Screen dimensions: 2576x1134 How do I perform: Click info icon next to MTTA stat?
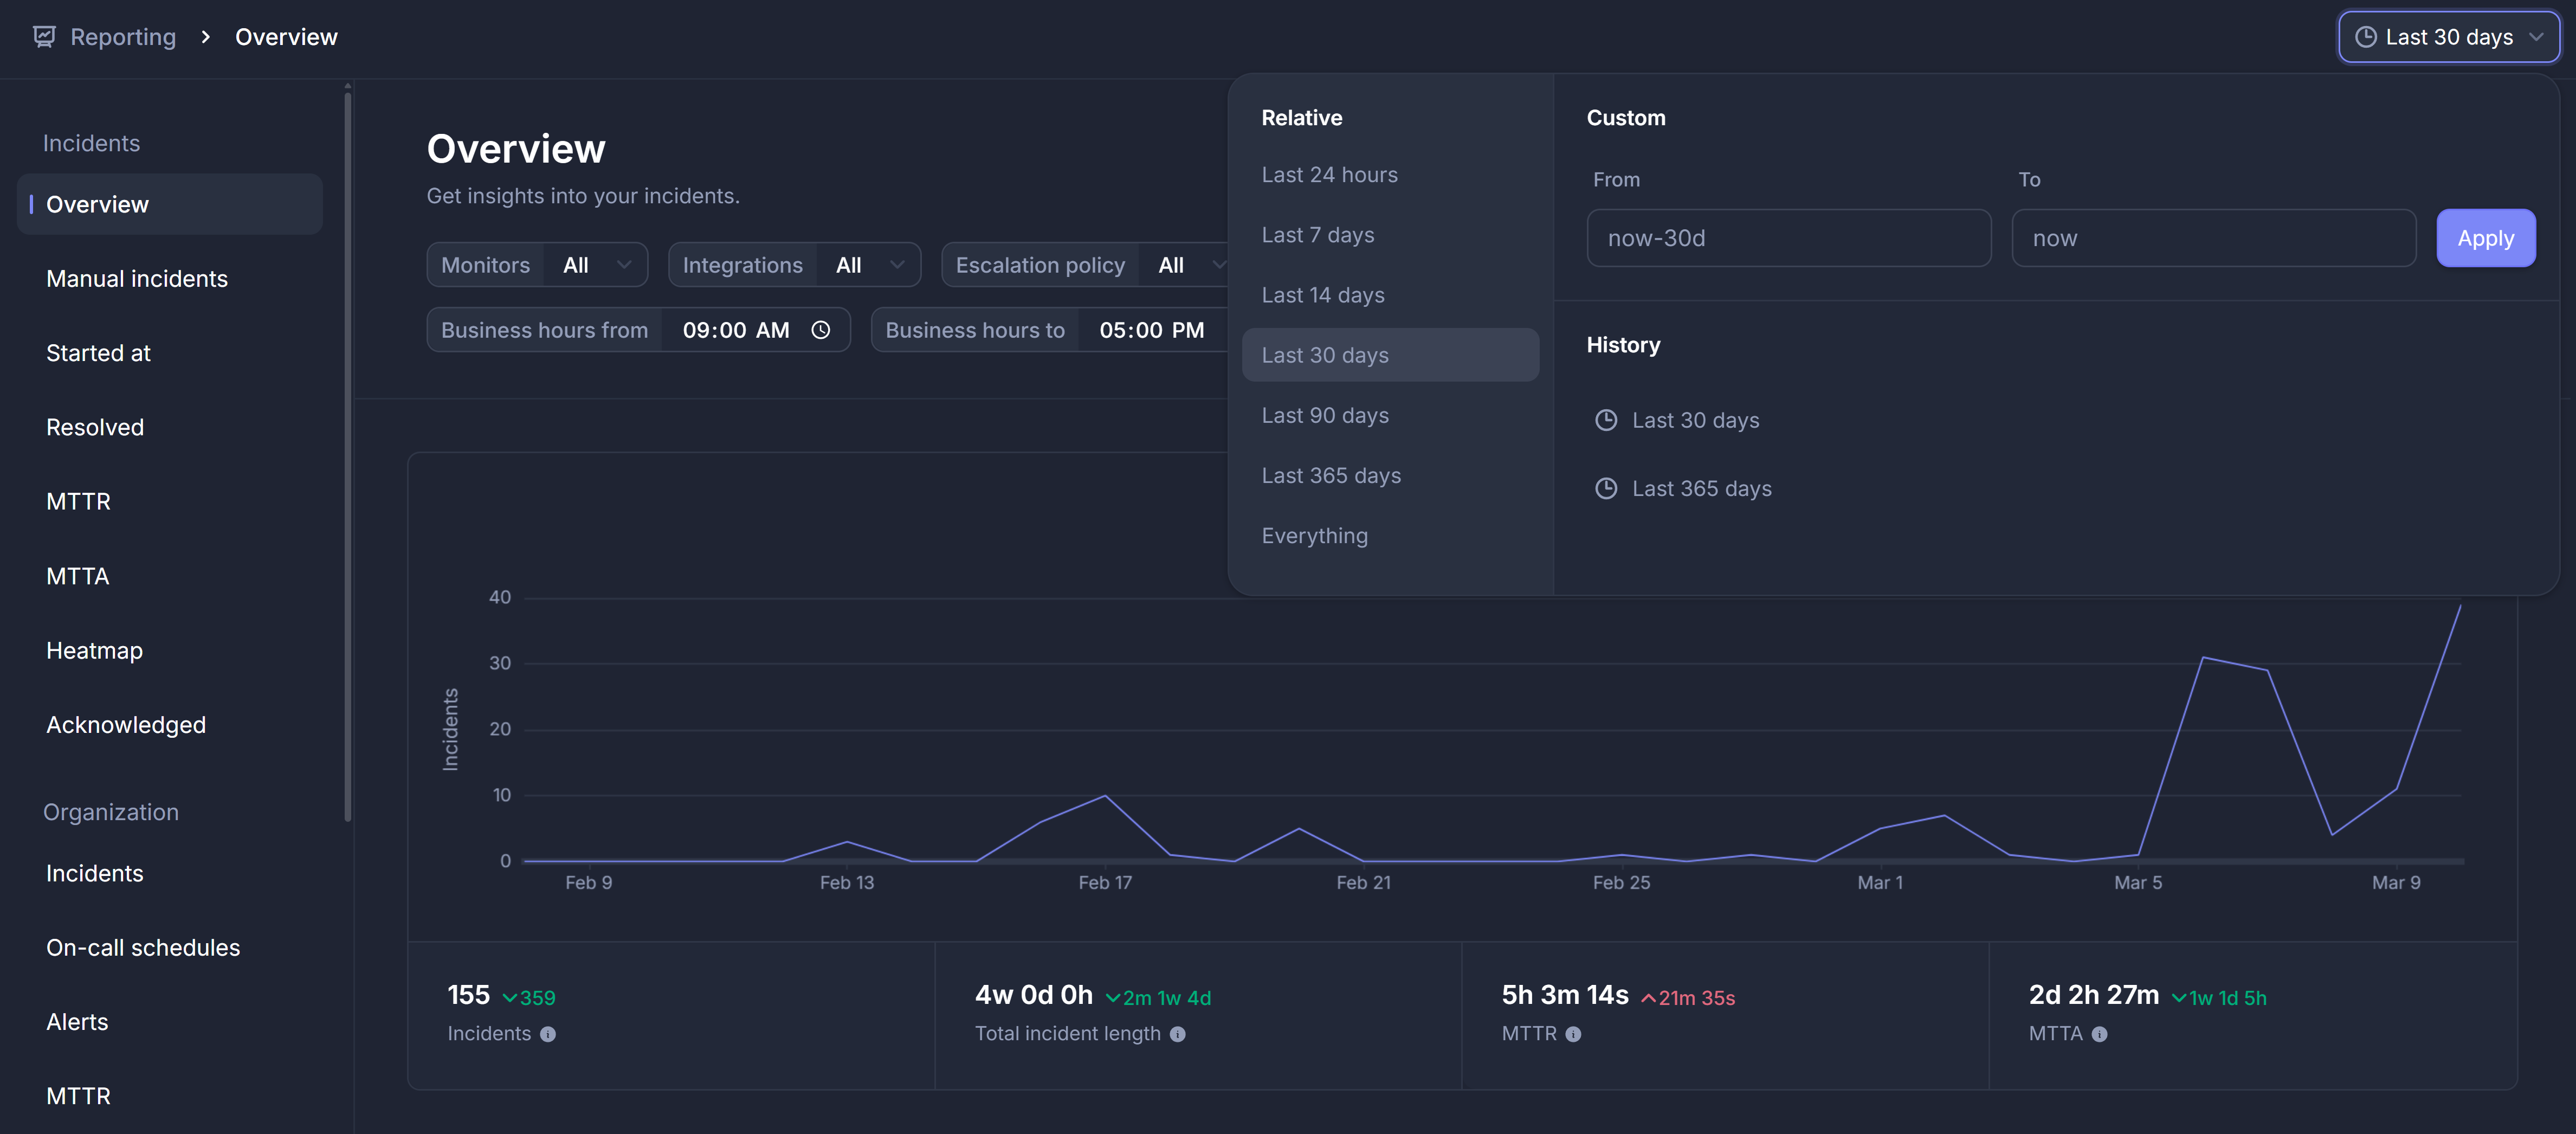click(x=2099, y=1034)
